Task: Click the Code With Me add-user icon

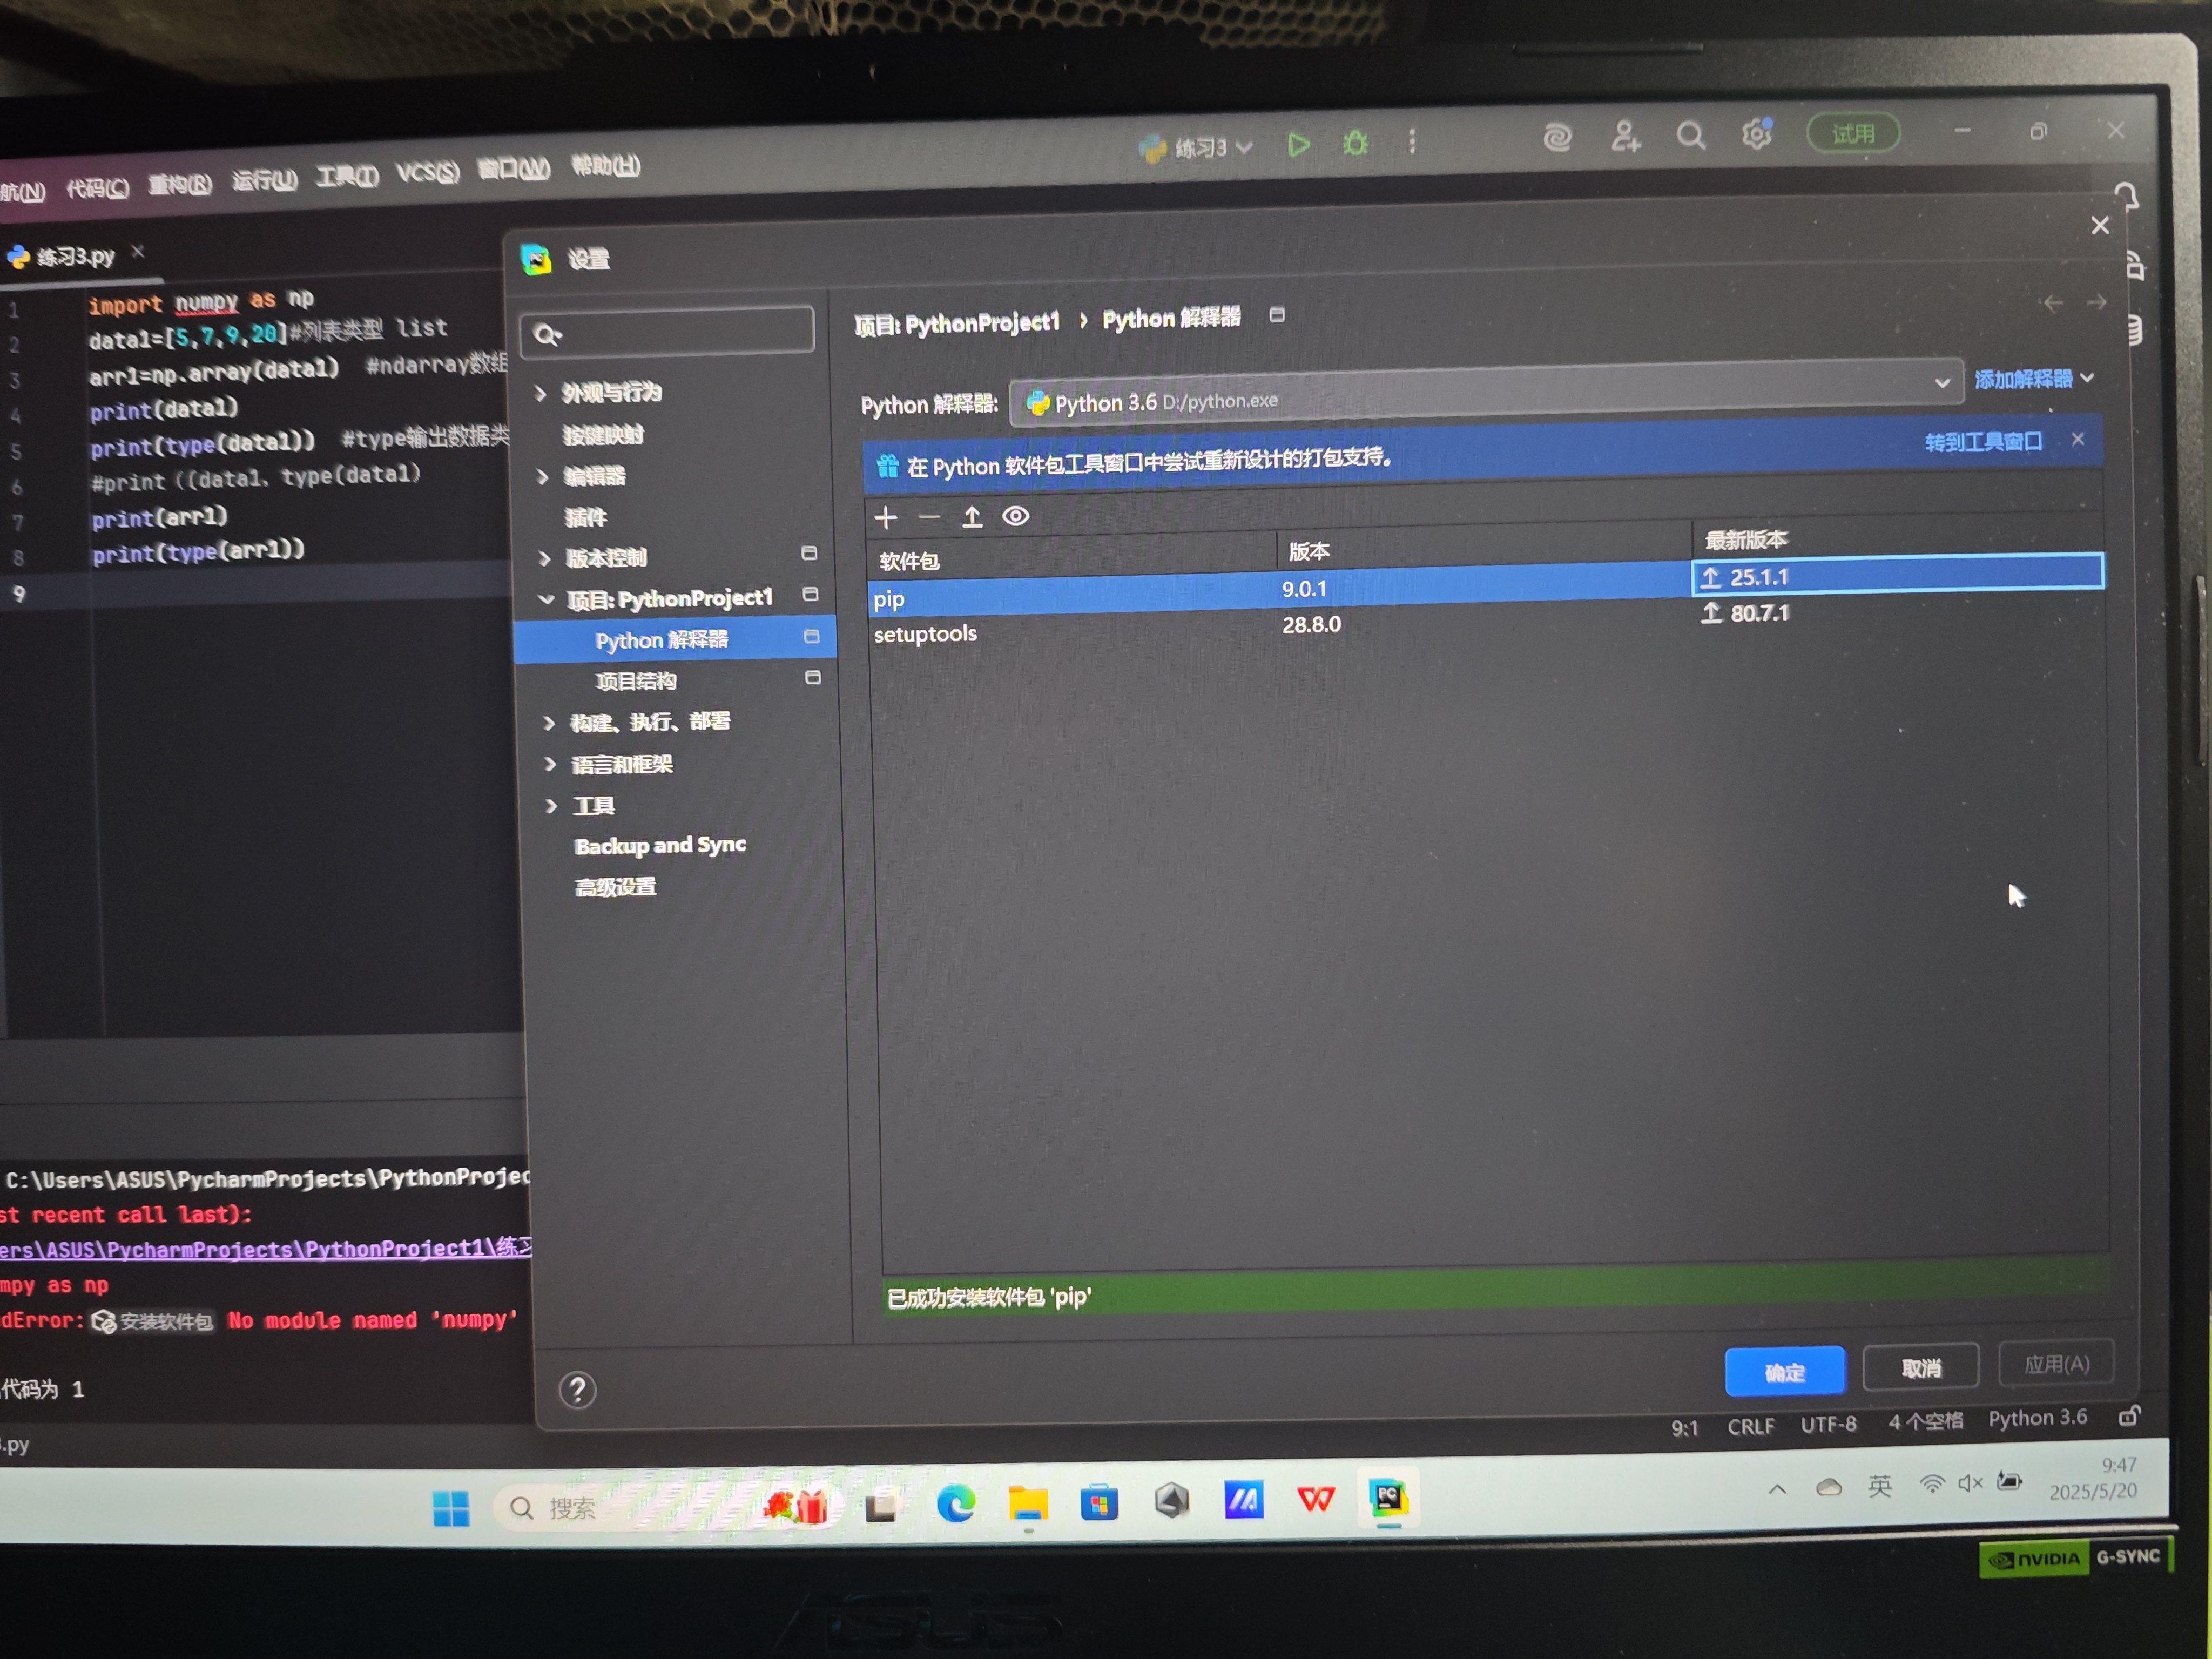Action: tap(1625, 137)
